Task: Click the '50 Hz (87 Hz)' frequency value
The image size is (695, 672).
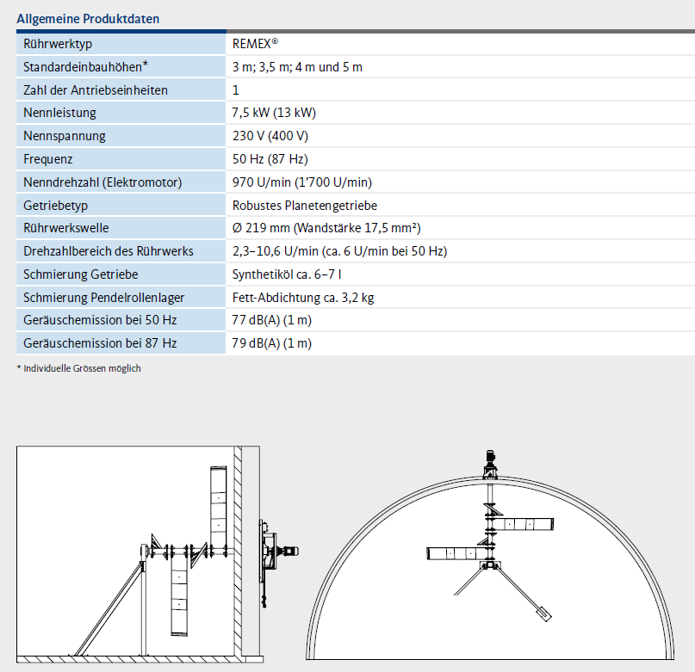Action: (270, 159)
